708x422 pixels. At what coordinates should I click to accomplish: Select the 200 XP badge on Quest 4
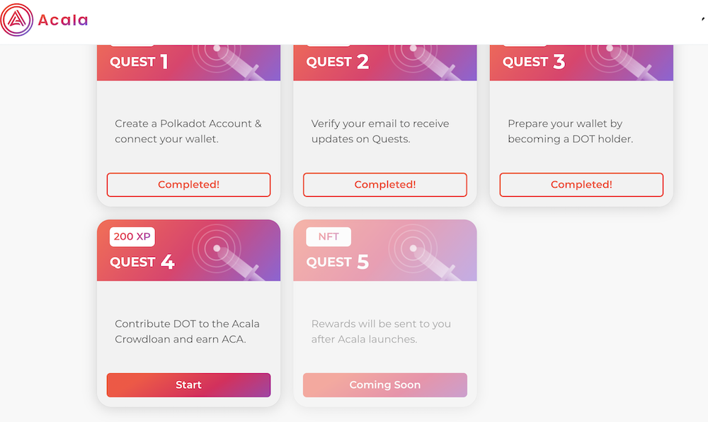[132, 236]
